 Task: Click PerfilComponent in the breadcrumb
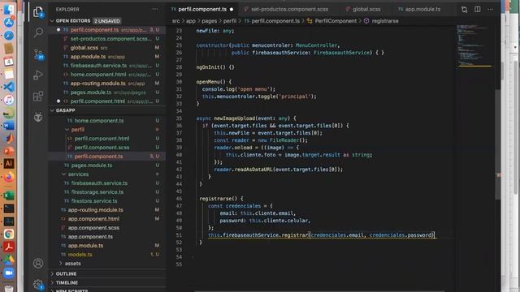[336, 21]
